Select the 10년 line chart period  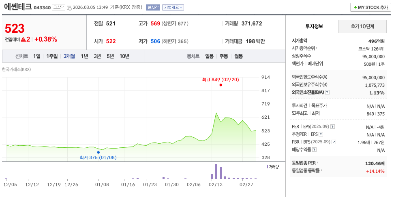(124, 57)
